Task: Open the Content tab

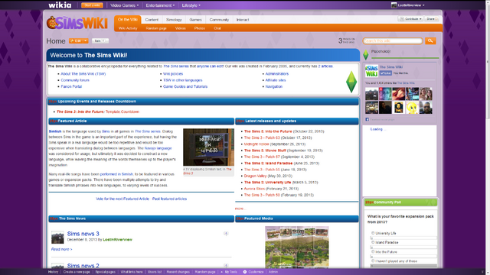Action: tap(152, 20)
